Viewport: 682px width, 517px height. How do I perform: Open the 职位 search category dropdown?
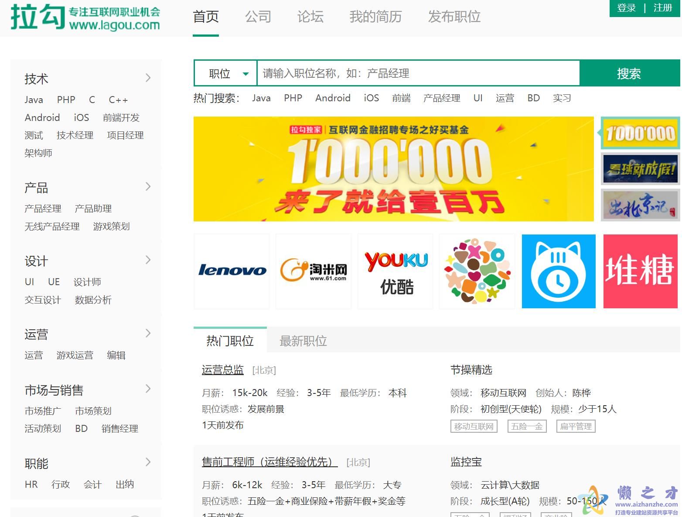[x=225, y=73]
